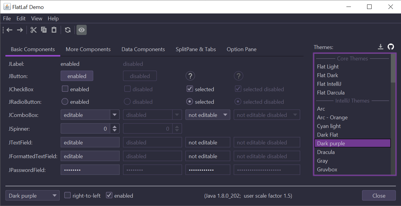The image size is (401, 206).
Task: Open the editable JComboBox dropdown arrow
Action: [115, 115]
